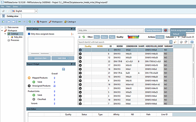Click the previous class button

[x=39, y=58]
